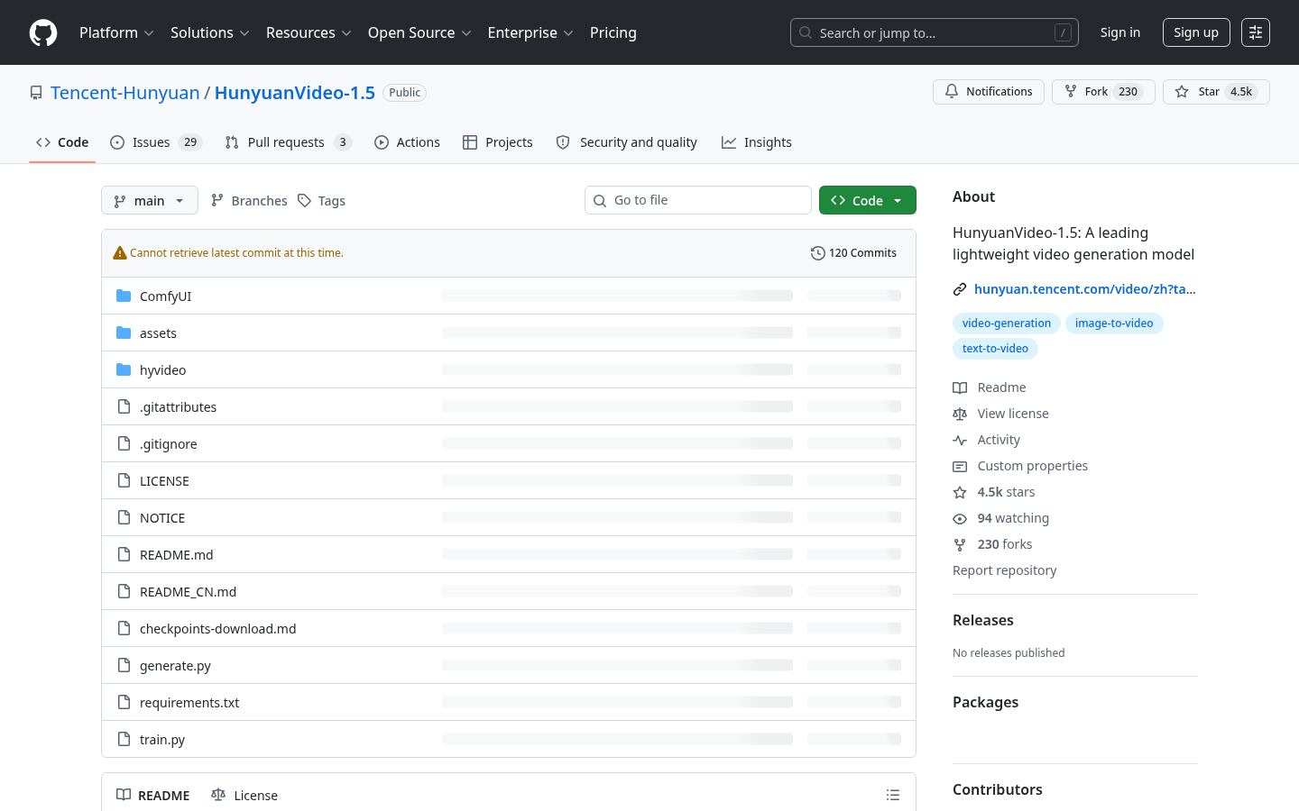Click the Go to file field
1299x811 pixels.
[698, 200]
